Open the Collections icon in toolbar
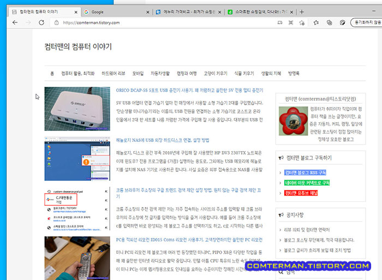Viewport: 382px width, 280px height. click(330, 23)
